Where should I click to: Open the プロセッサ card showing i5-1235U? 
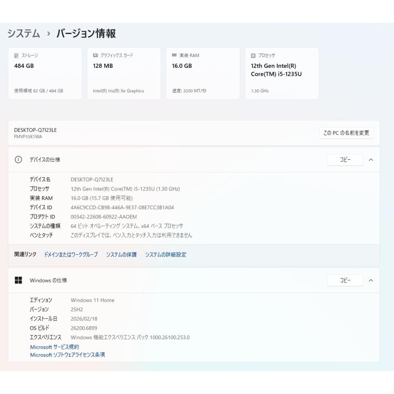point(282,73)
